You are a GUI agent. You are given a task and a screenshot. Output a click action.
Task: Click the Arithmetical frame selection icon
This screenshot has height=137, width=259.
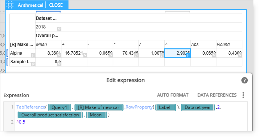click(10, 5)
